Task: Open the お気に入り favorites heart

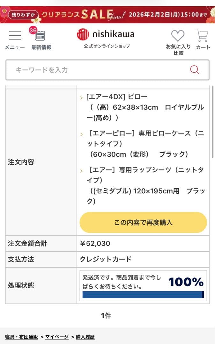Action: pos(177,36)
